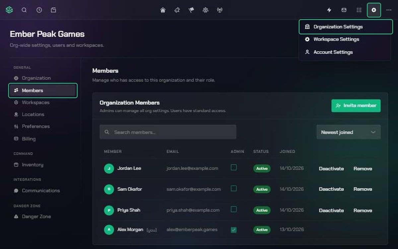
Task: Click email alex@emberpeak.games
Action: (192, 230)
